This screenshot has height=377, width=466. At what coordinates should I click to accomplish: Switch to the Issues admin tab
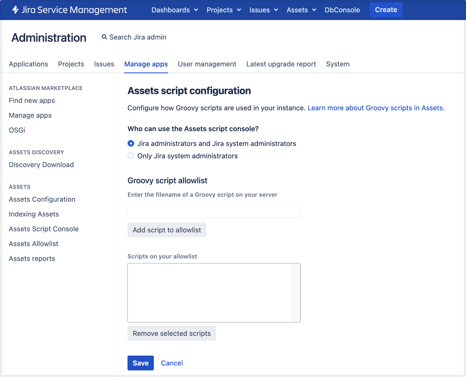click(x=104, y=64)
